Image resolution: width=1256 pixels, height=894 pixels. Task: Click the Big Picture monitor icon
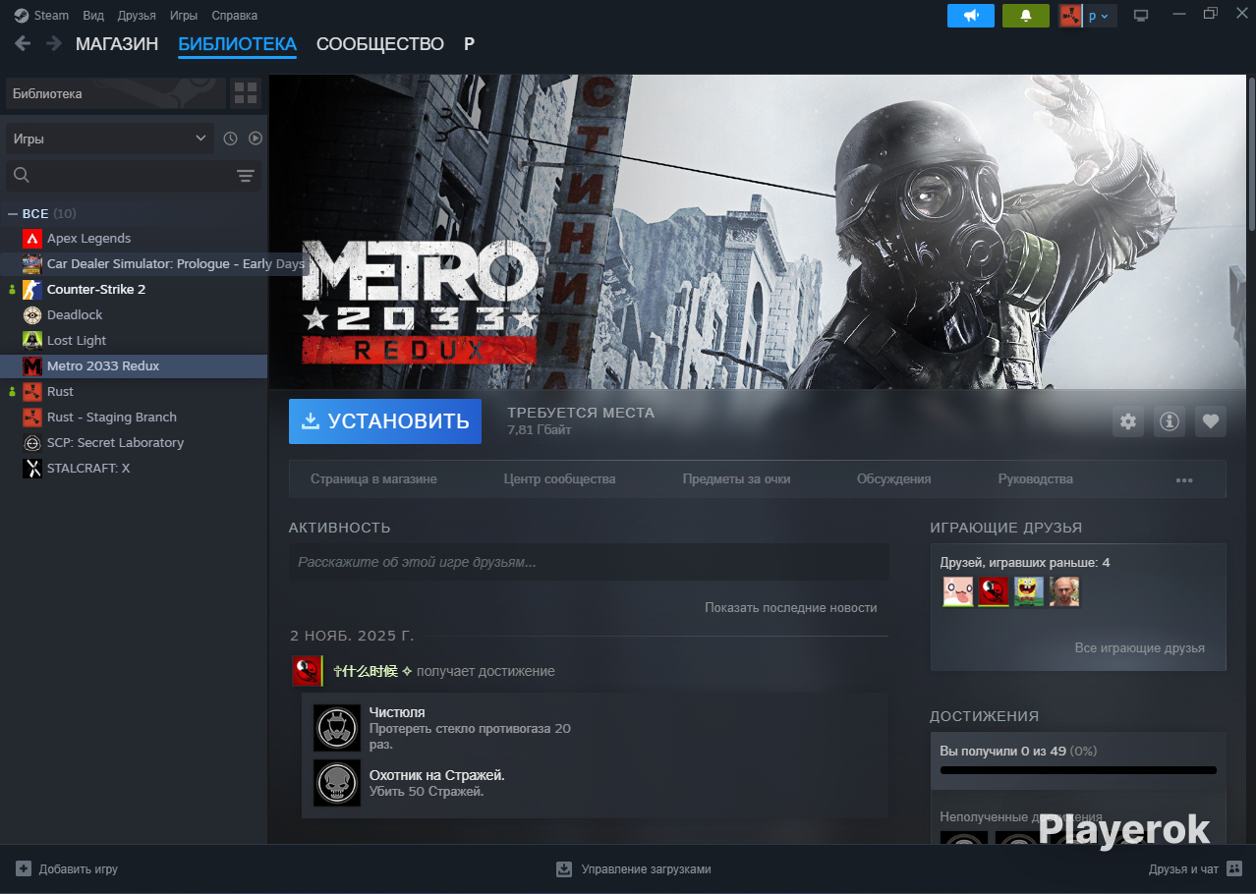coord(1141,16)
